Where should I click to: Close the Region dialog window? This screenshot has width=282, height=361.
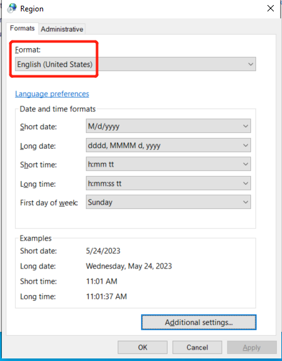[x=271, y=8]
